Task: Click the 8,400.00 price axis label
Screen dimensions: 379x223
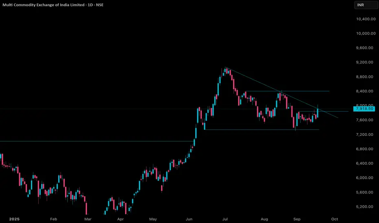Action: (364, 91)
